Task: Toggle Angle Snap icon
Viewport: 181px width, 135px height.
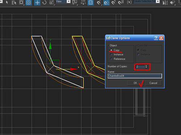Action: (x=106, y=3)
